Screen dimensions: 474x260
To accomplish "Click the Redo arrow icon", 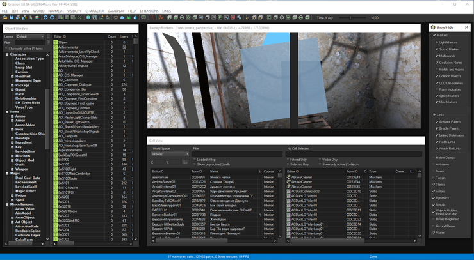I will click(x=52, y=18).
